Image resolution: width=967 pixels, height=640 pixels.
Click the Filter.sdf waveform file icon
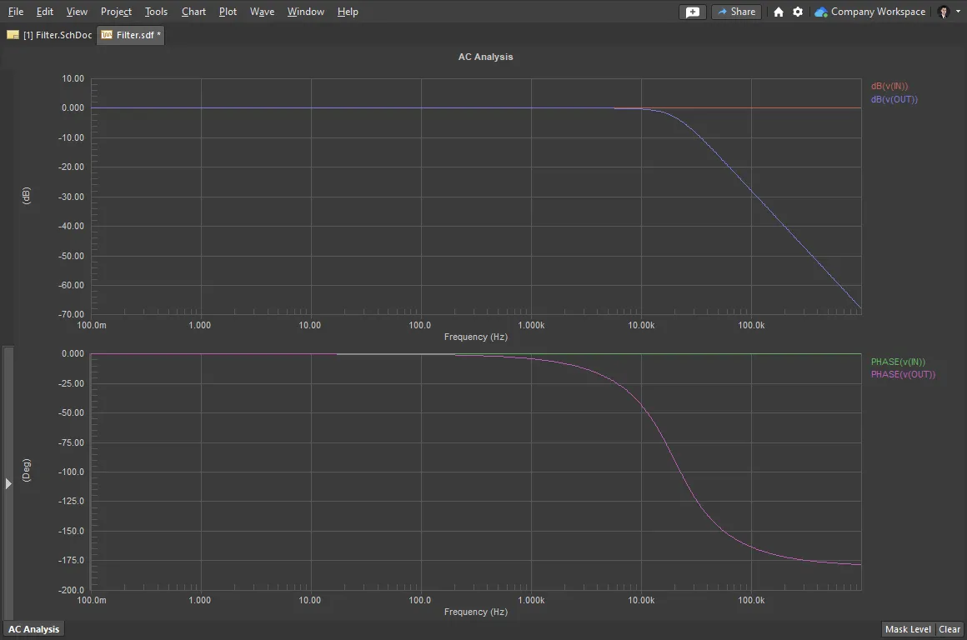(107, 35)
